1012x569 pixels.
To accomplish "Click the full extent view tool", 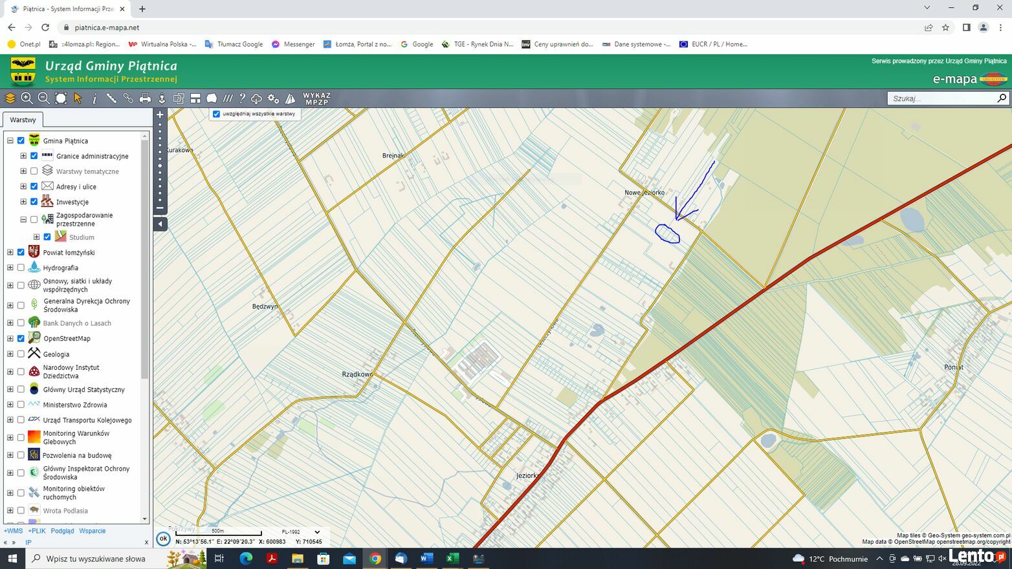I will coord(61,98).
